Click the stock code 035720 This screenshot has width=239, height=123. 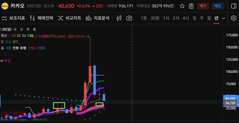click(34, 6)
